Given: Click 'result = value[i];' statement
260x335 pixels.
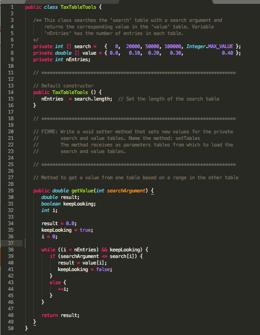Looking at the screenshot, I should click(82, 263).
